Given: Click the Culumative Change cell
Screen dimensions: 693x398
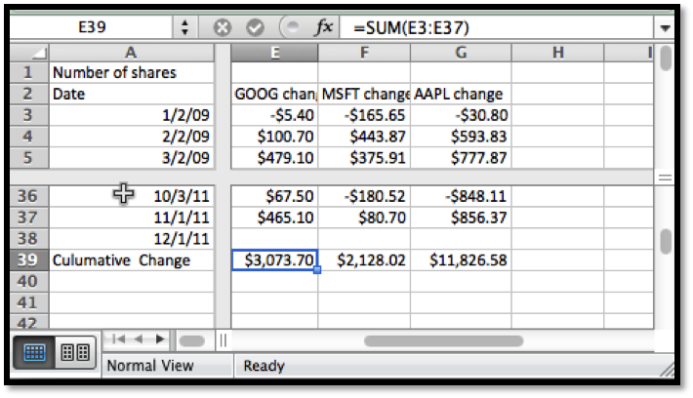Looking at the screenshot, I should [131, 259].
